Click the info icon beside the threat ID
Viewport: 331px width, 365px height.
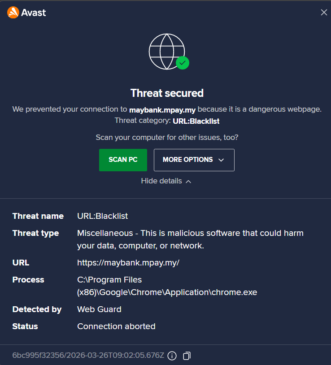pos(172,356)
